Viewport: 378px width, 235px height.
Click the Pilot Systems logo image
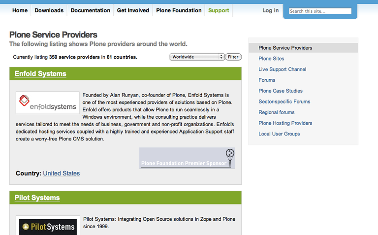(48, 226)
